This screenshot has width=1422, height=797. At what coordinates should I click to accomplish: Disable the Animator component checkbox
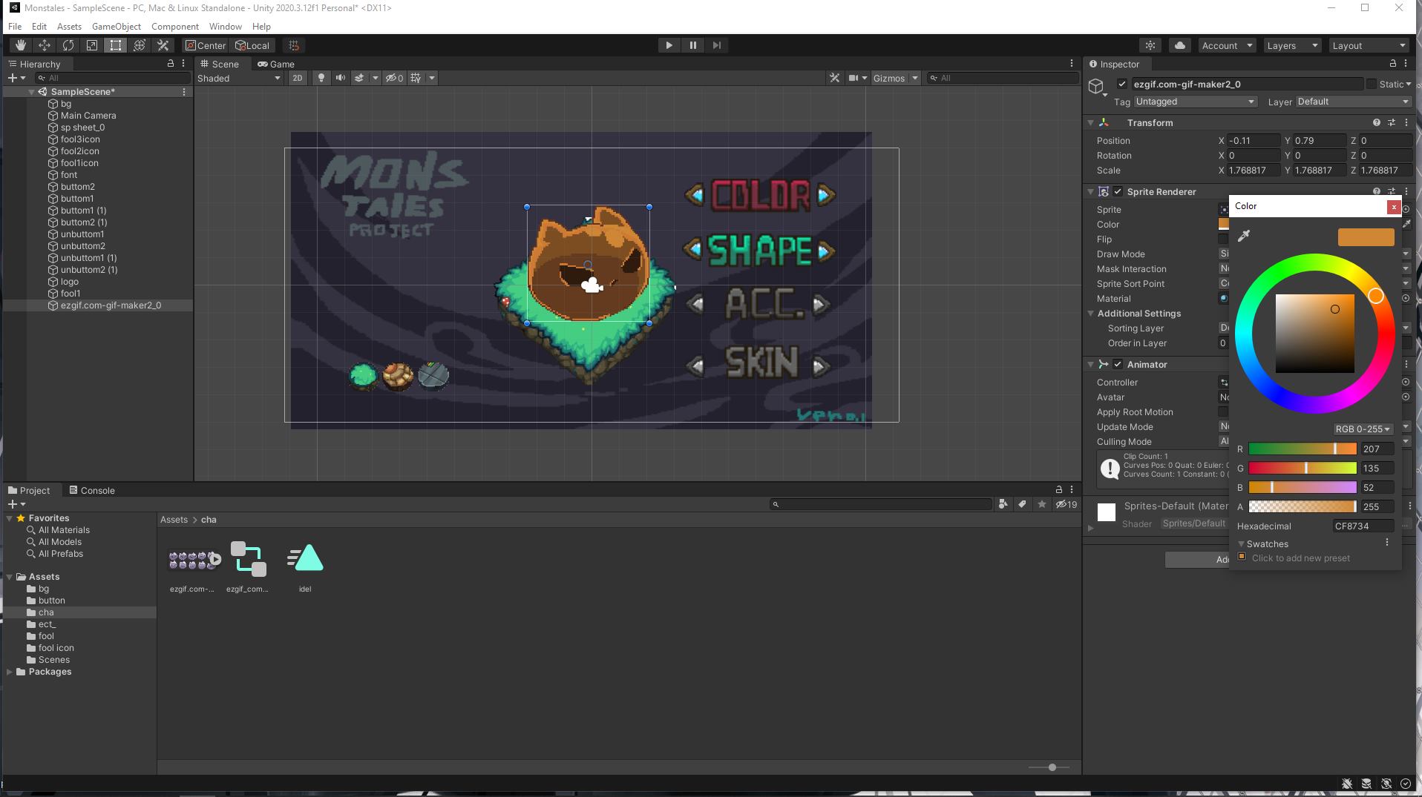click(1118, 365)
